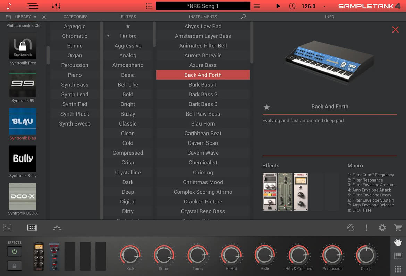This screenshot has width=406, height=276.
Task: Choose the Arpeggio category
Action: [75, 26]
